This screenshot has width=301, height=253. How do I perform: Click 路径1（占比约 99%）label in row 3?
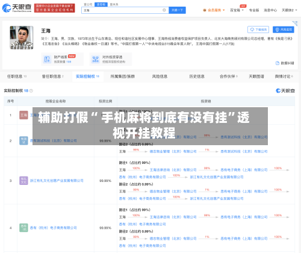135,163
